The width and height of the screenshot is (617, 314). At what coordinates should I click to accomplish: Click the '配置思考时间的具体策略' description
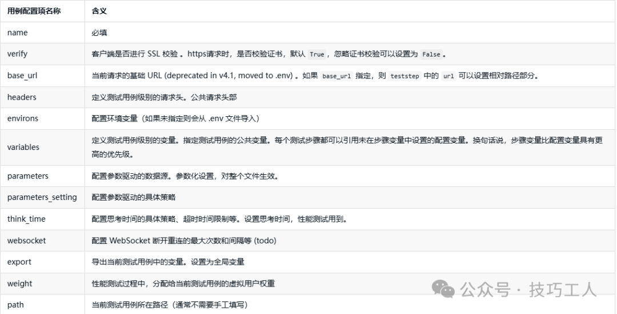219,219
